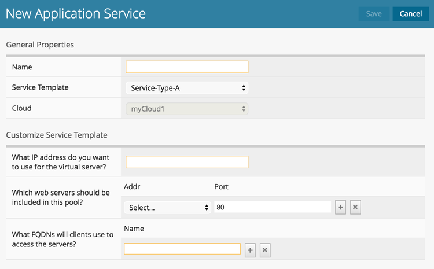Image resolution: width=434 pixels, height=269 pixels.
Task: Add another web server pool row
Action: [341, 208]
